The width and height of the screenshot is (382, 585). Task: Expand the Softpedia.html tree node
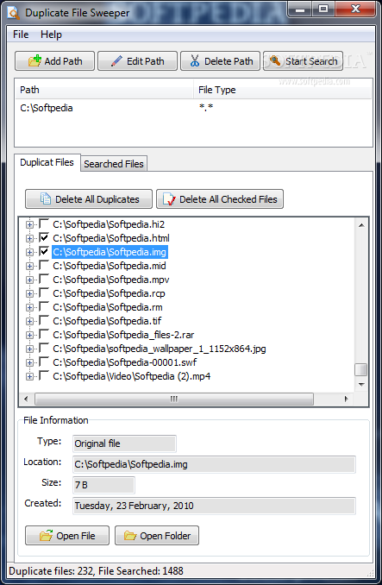29,238
